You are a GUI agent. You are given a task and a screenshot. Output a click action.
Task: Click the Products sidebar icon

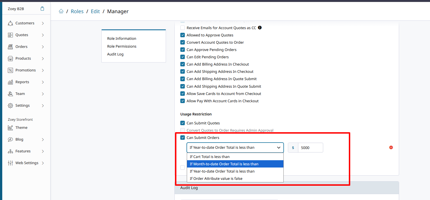[10, 59]
